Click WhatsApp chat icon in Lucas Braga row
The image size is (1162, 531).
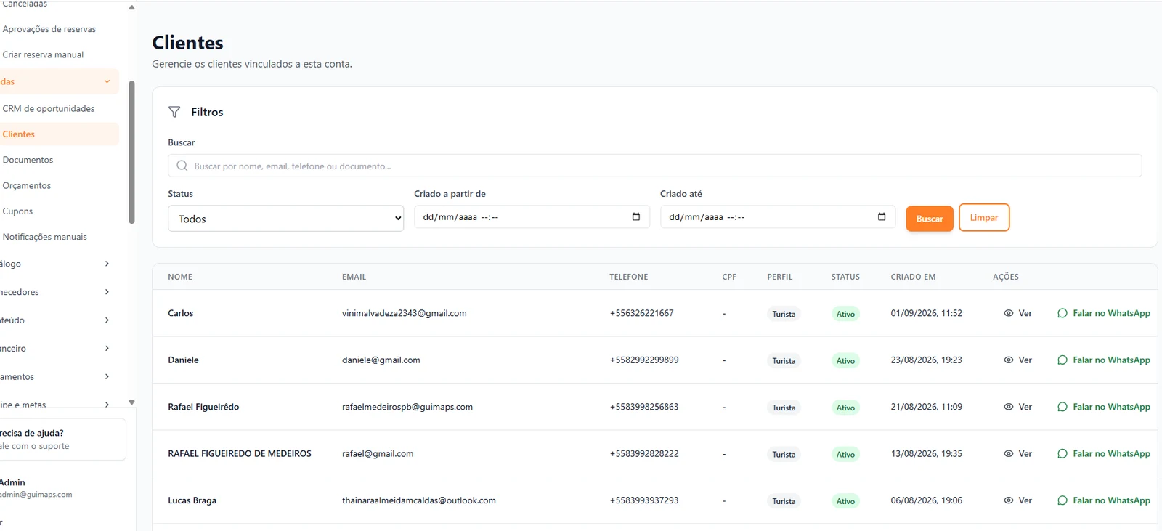[x=1063, y=500]
